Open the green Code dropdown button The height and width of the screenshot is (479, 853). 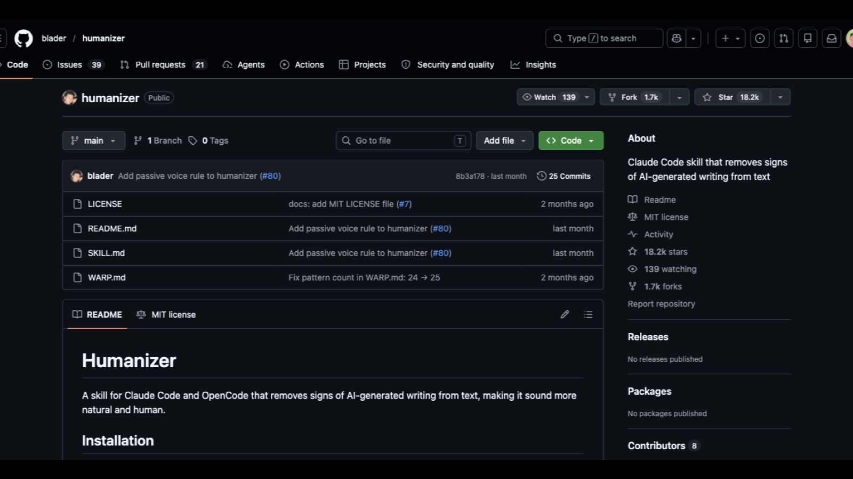(x=571, y=141)
